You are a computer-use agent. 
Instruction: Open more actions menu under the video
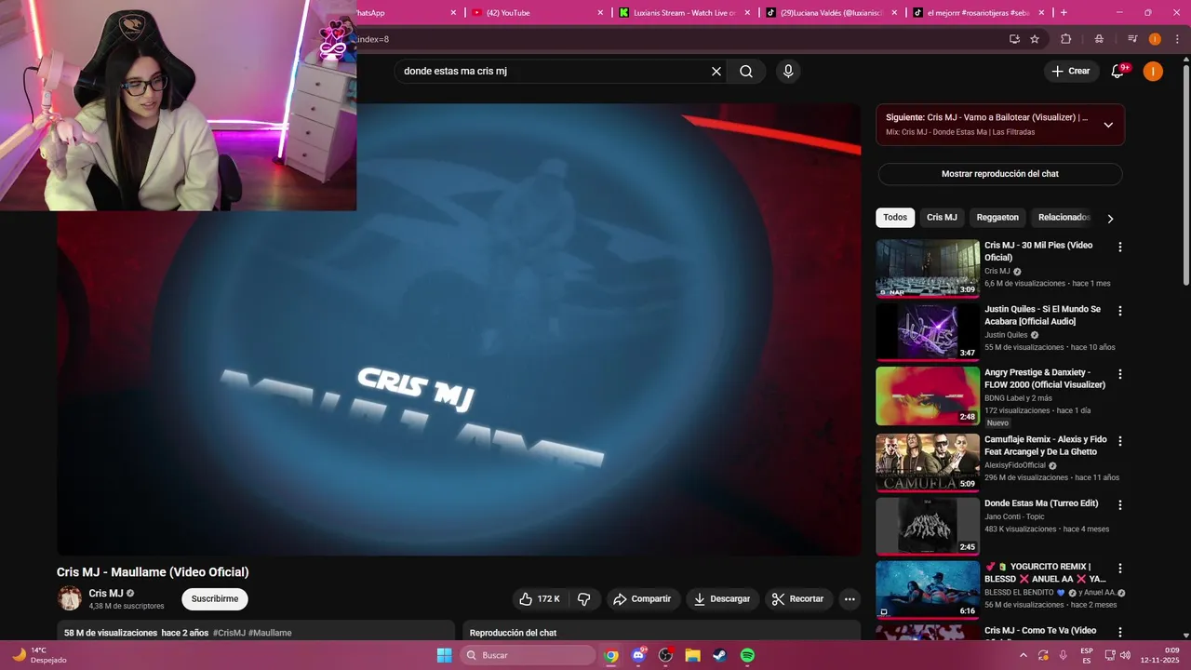click(850, 599)
